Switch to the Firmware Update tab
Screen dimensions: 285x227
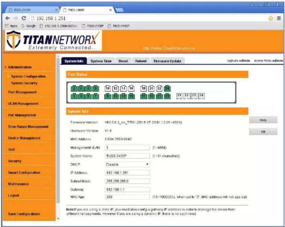coord(167,61)
